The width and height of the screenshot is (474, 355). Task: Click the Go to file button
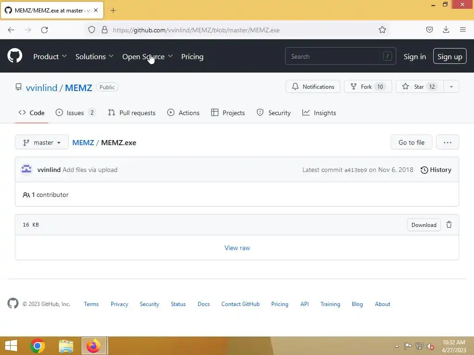click(x=411, y=142)
